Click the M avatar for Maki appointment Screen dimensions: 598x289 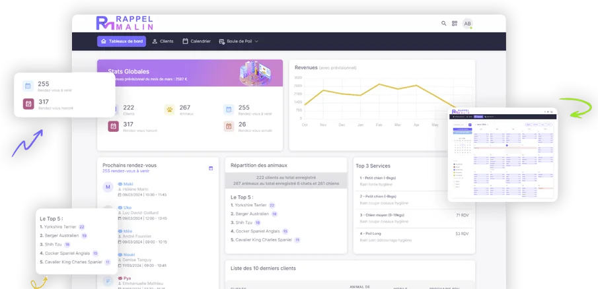(x=108, y=187)
